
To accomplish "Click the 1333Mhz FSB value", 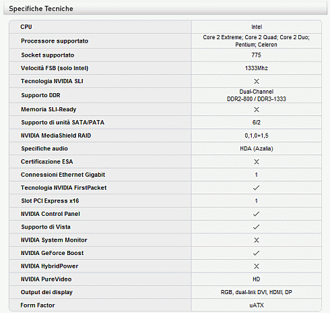I will 257,68.
